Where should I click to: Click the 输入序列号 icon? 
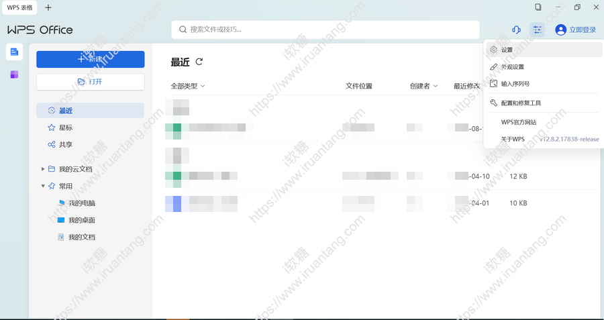[x=493, y=84]
